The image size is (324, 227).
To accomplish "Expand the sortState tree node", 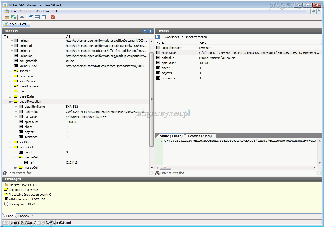I will point(10,142).
